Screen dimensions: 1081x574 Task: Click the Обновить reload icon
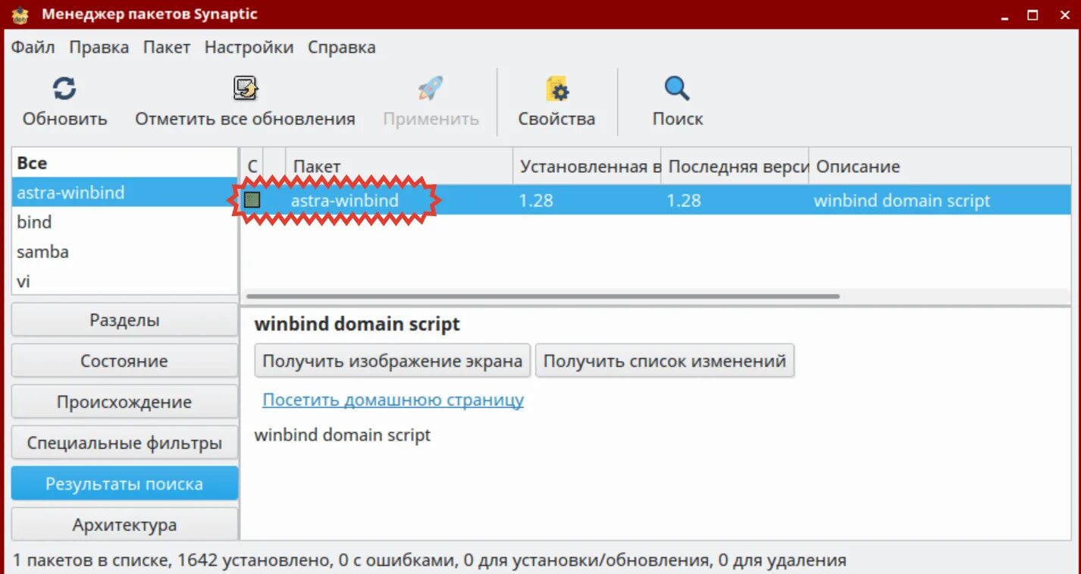64,89
